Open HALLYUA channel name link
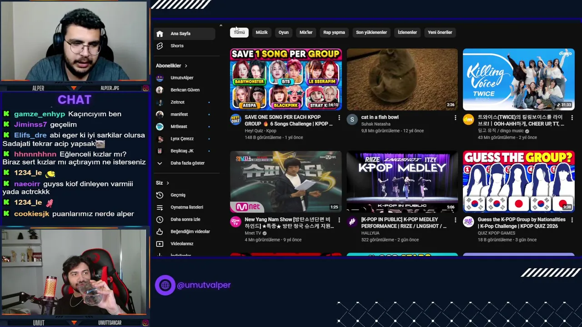 click(370, 233)
